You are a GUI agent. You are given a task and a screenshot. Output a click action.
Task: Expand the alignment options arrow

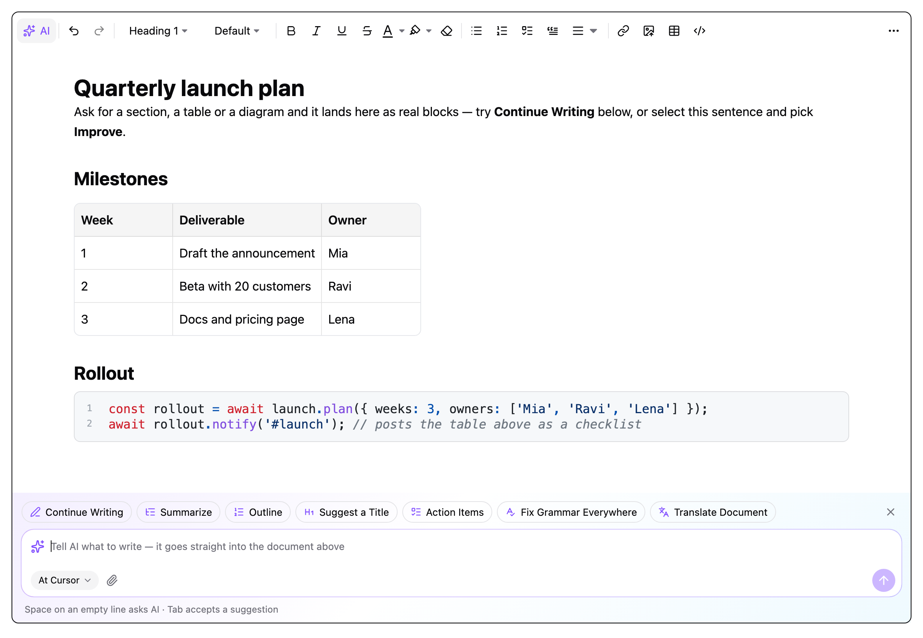coord(593,31)
